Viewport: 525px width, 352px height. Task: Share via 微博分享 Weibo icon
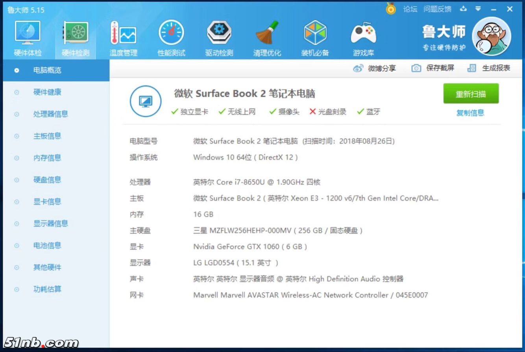click(x=375, y=69)
